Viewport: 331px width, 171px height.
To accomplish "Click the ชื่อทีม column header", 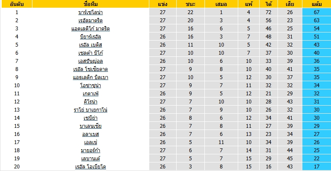I will coord(91,4).
